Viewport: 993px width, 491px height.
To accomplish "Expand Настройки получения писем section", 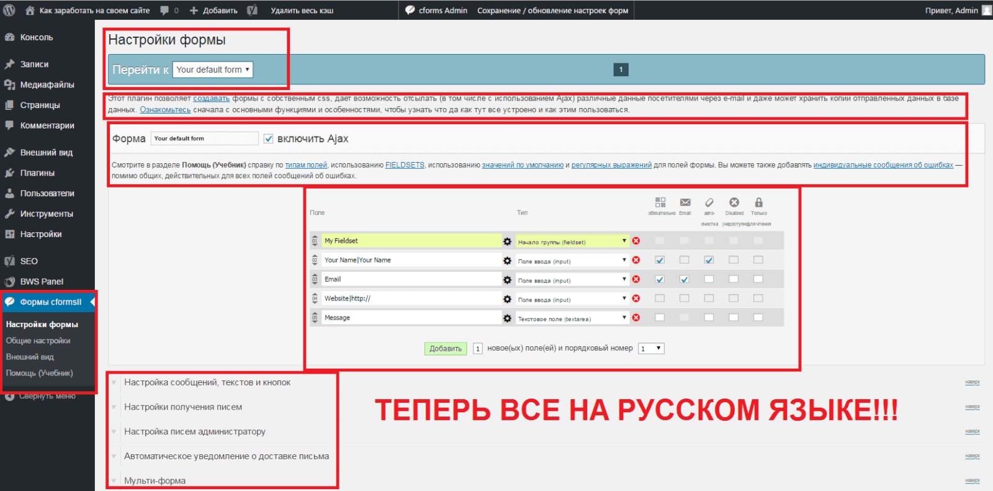I will [x=182, y=407].
